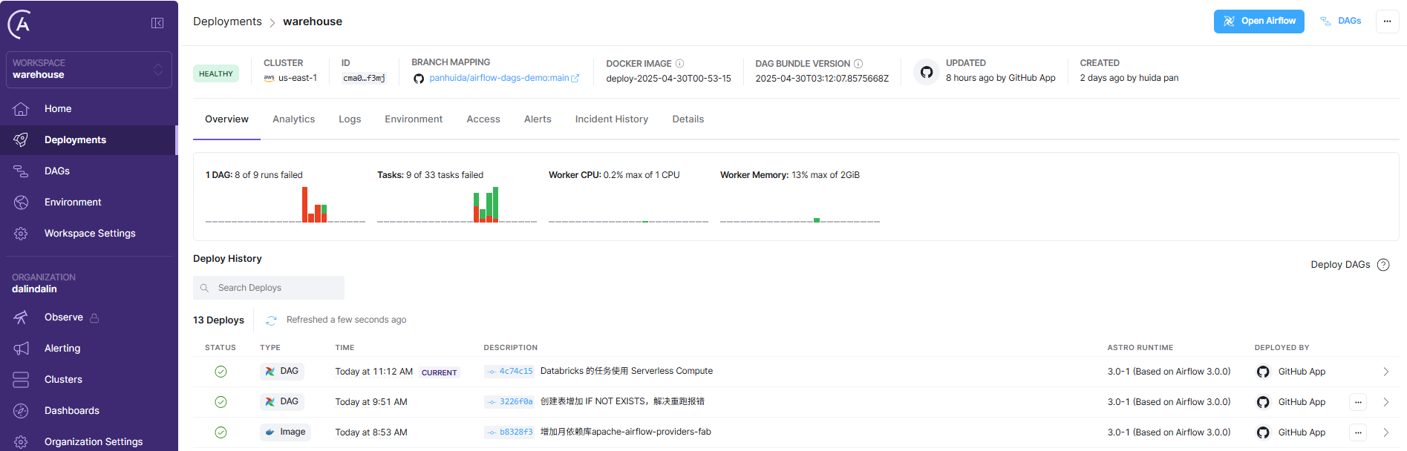Click commit hash b8328f3
1407x451 pixels.
pos(509,432)
